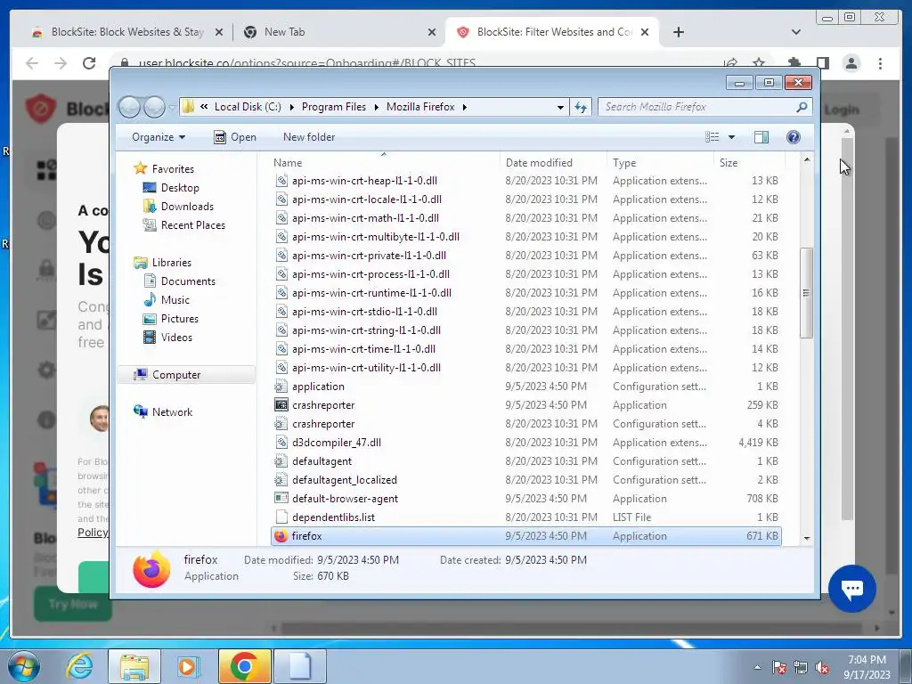Select the application configuration file
This screenshot has height=684, width=912.
(525, 387)
